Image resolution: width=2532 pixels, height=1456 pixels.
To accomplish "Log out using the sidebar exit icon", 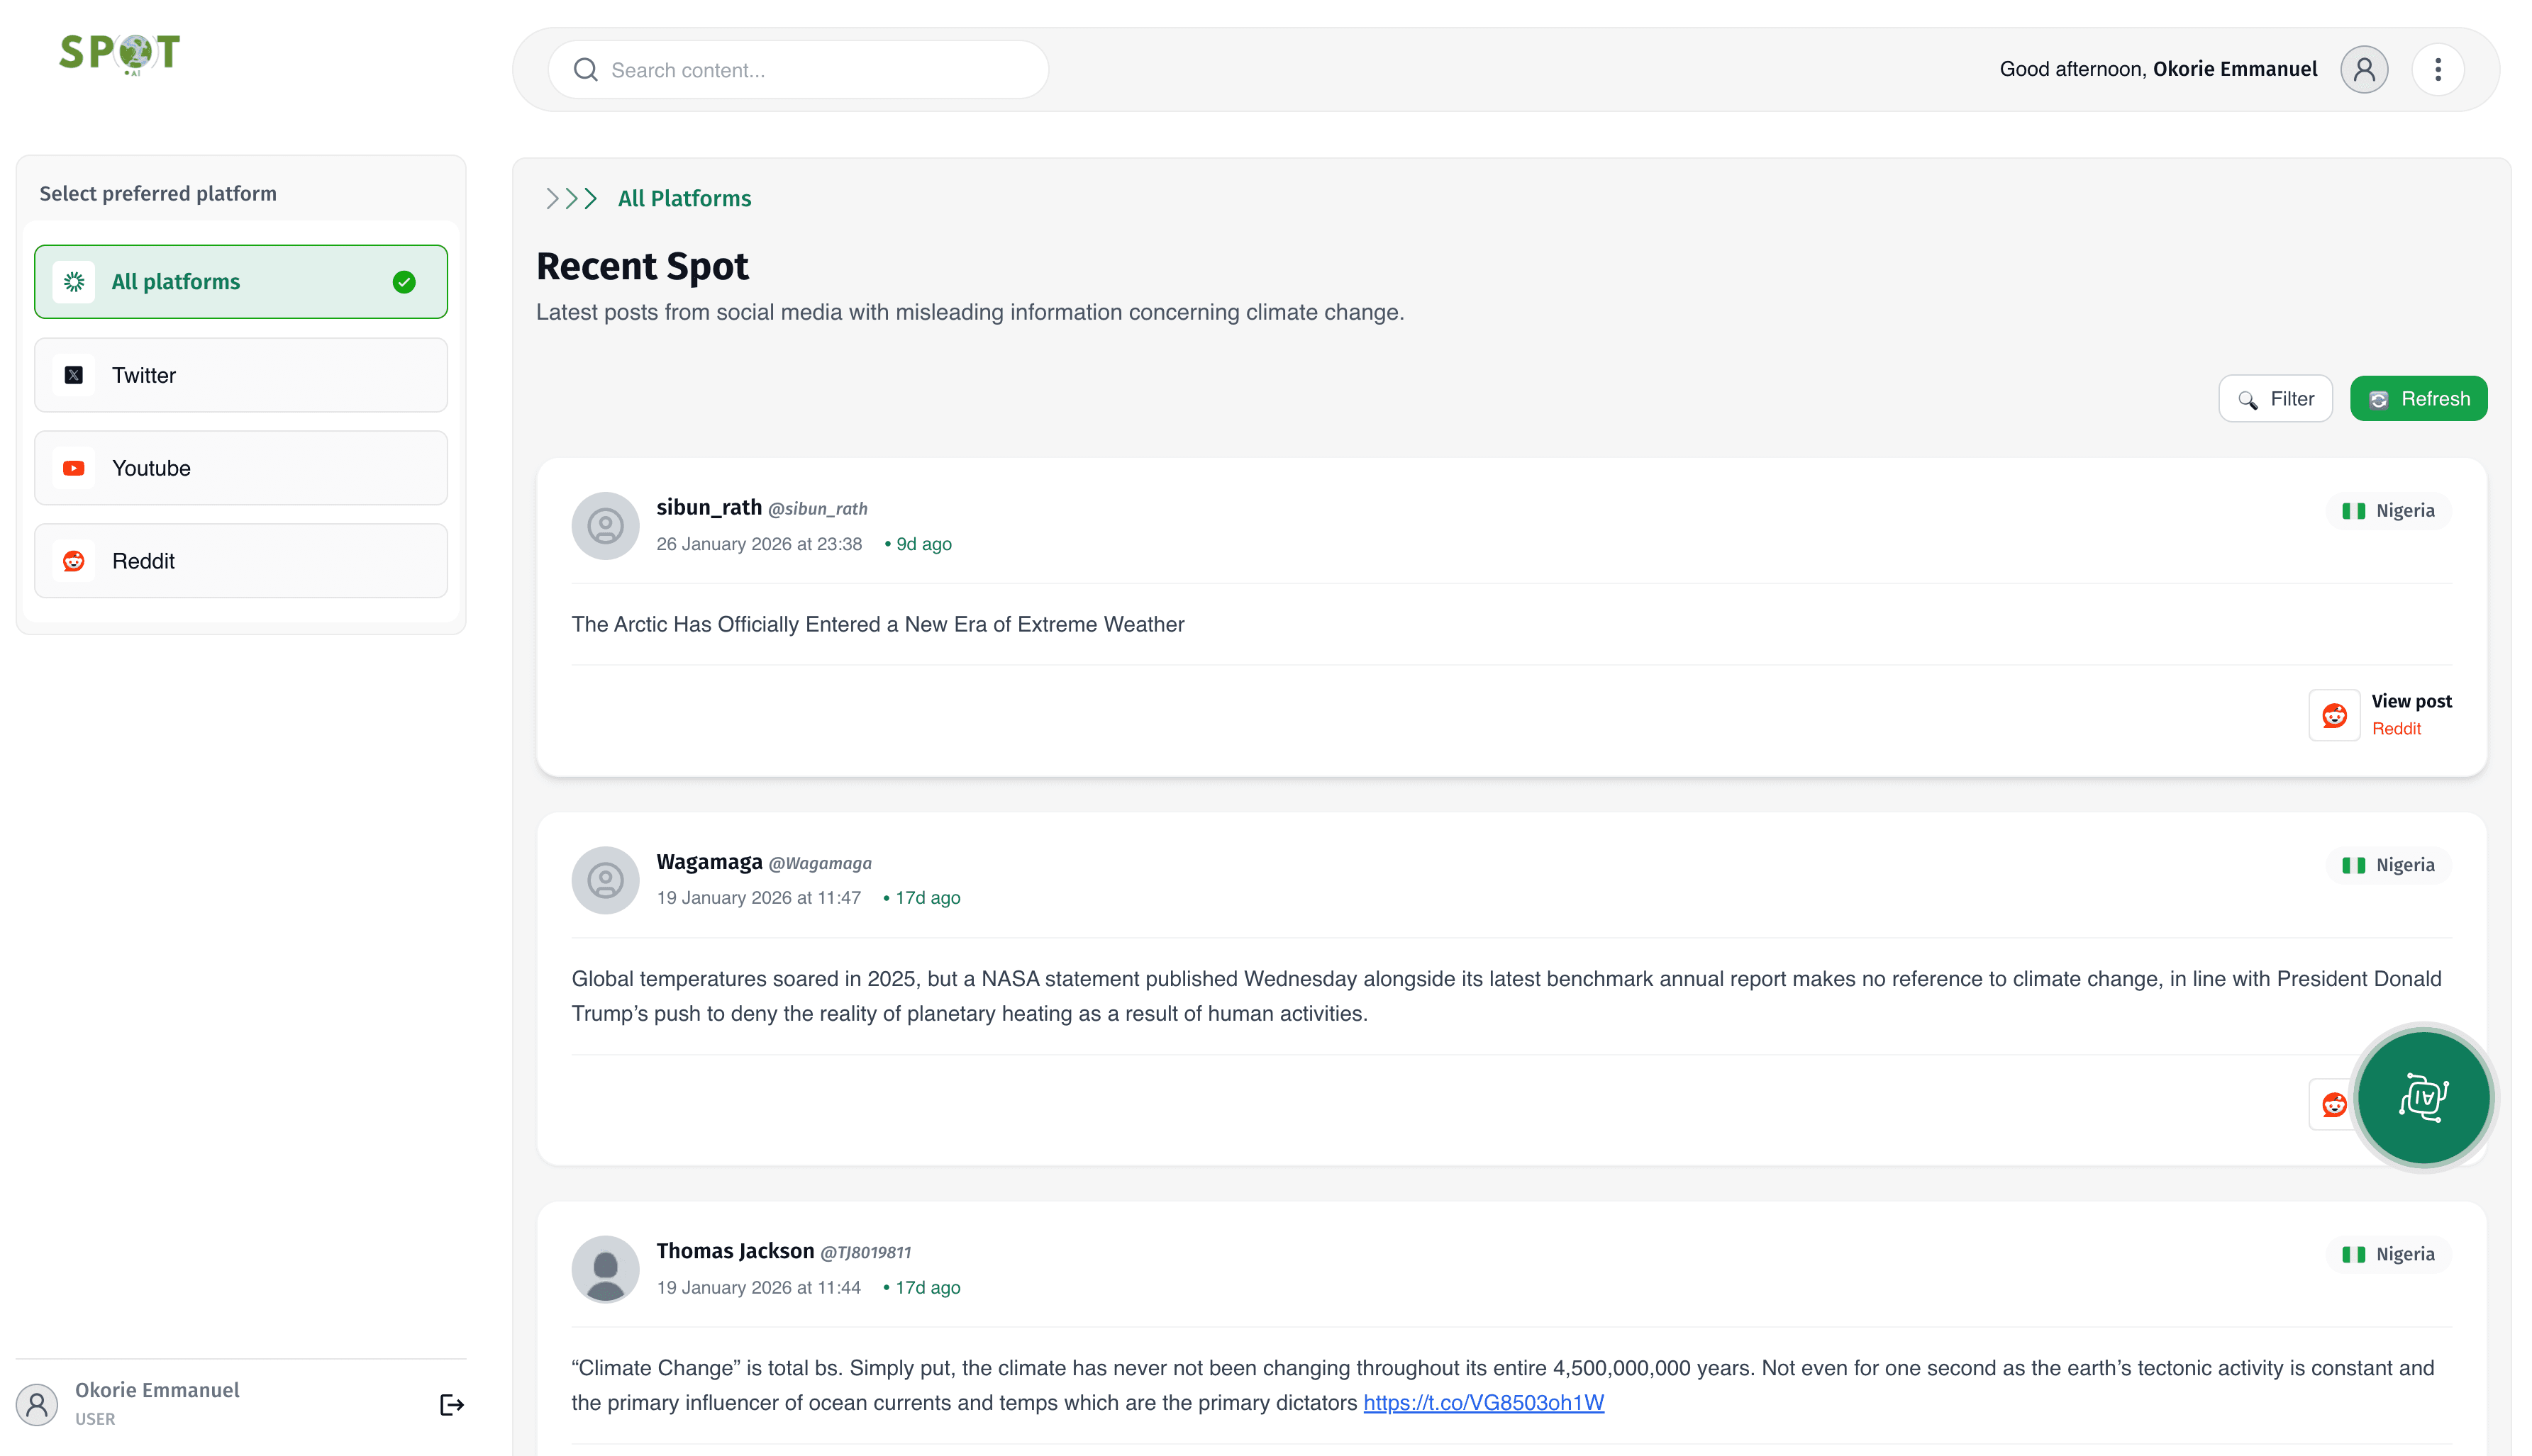I will click(451, 1404).
